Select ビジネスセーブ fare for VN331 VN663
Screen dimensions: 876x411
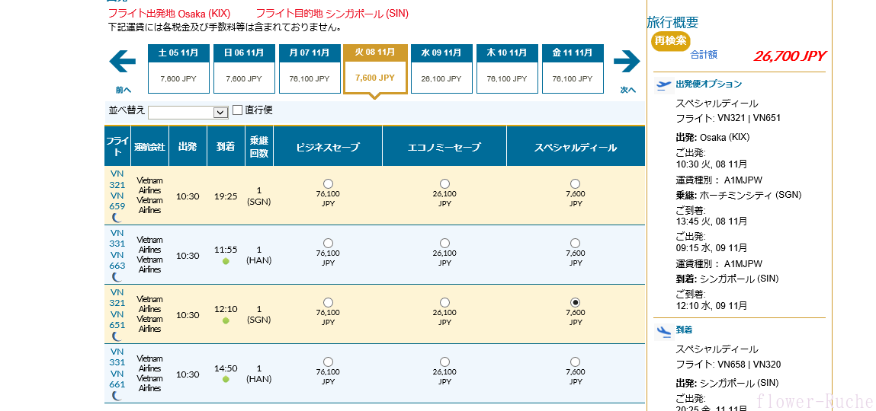[x=328, y=243]
